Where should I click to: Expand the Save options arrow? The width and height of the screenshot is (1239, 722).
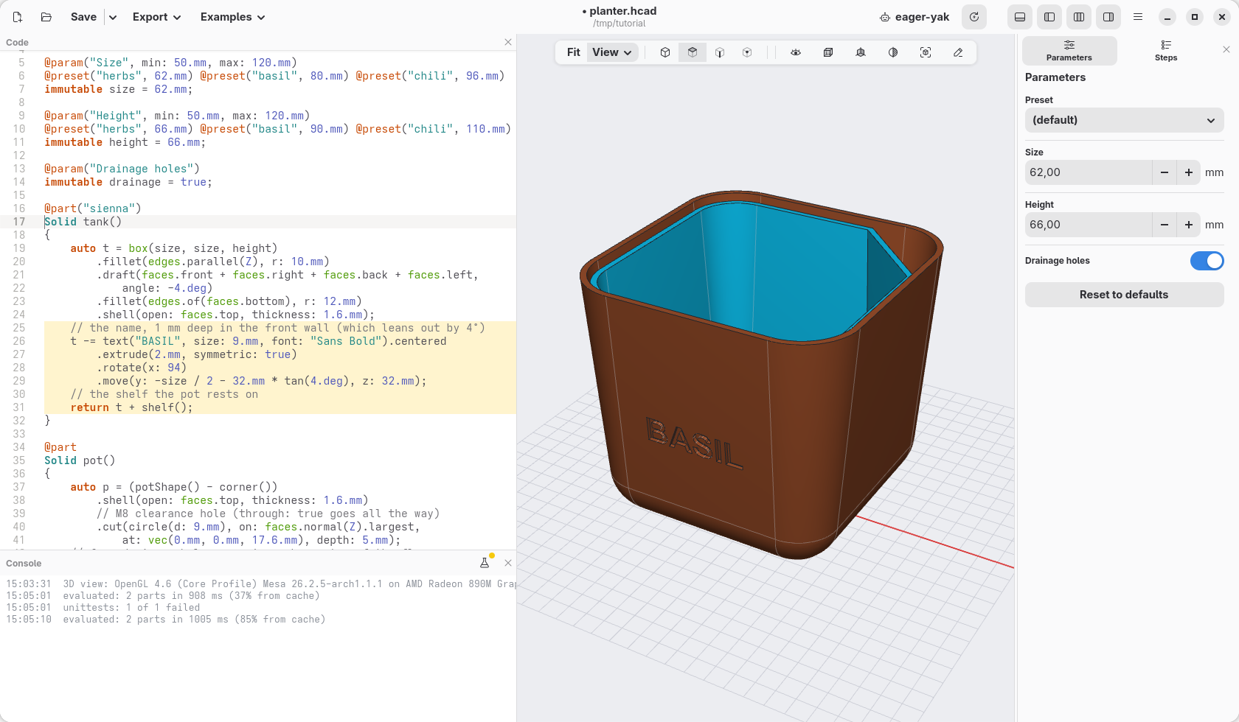point(113,17)
